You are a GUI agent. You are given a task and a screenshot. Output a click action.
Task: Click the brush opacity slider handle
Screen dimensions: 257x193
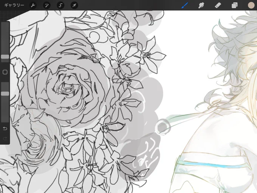pos(5,93)
